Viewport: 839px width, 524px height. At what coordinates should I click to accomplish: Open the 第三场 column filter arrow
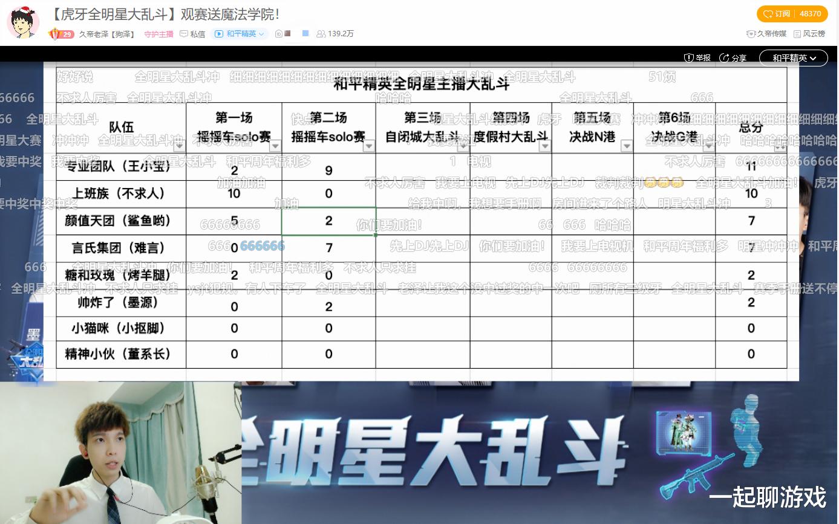463,146
